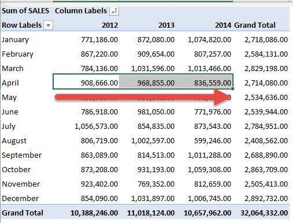Click December total 2,892,732.00
The image size is (293, 223).
pyautogui.click(x=266, y=199)
